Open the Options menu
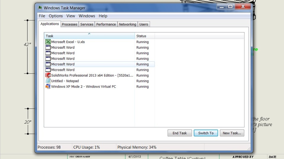Image resolution: width=284 pixels, height=159 pixels. tap(56, 16)
